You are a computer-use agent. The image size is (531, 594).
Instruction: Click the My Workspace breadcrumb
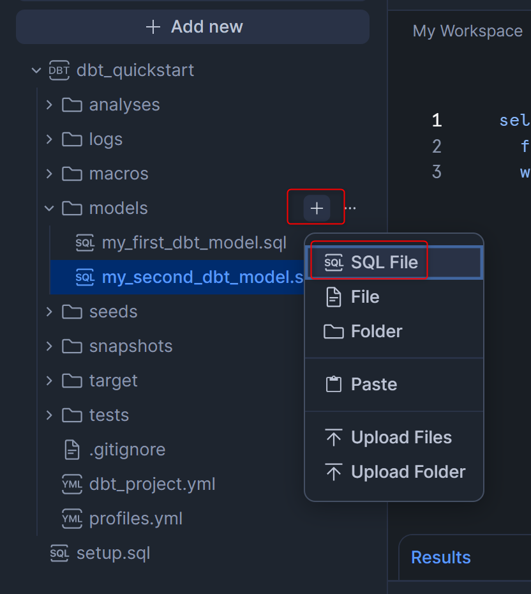(468, 31)
